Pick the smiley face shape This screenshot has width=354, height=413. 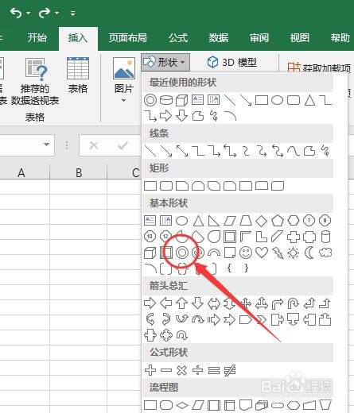[246, 253]
